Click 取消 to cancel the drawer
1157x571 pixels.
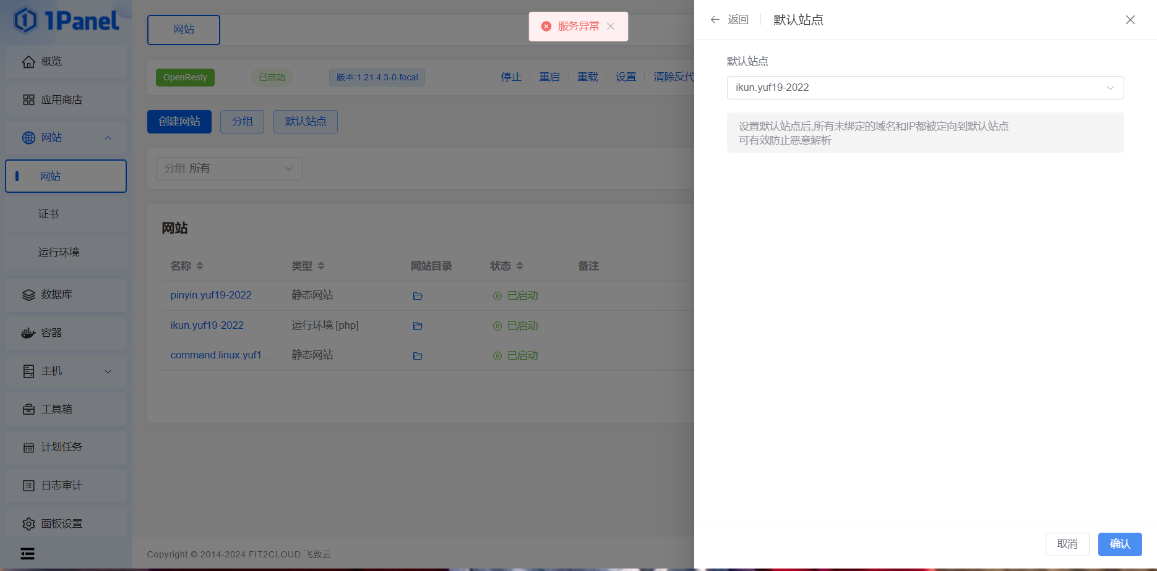point(1067,544)
